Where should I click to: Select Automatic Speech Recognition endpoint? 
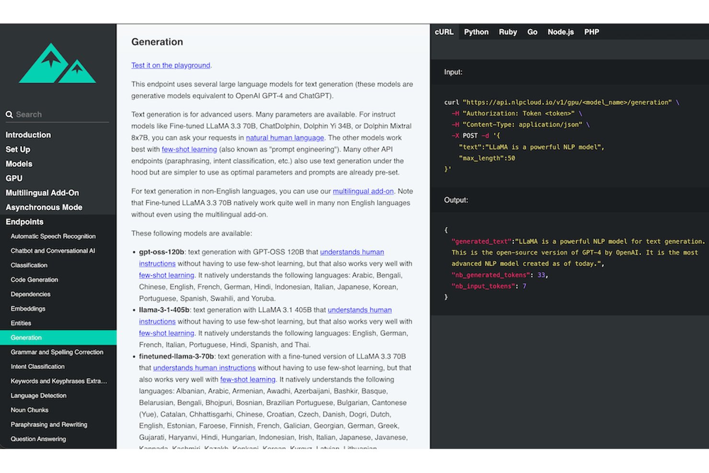coord(53,236)
